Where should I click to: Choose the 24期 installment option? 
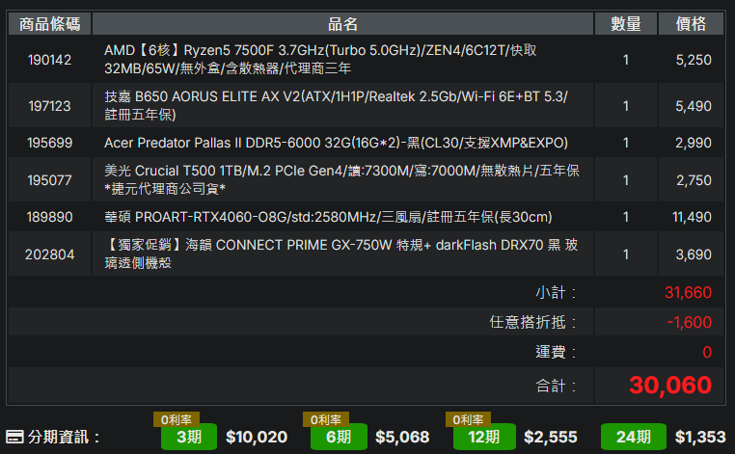pos(634,437)
